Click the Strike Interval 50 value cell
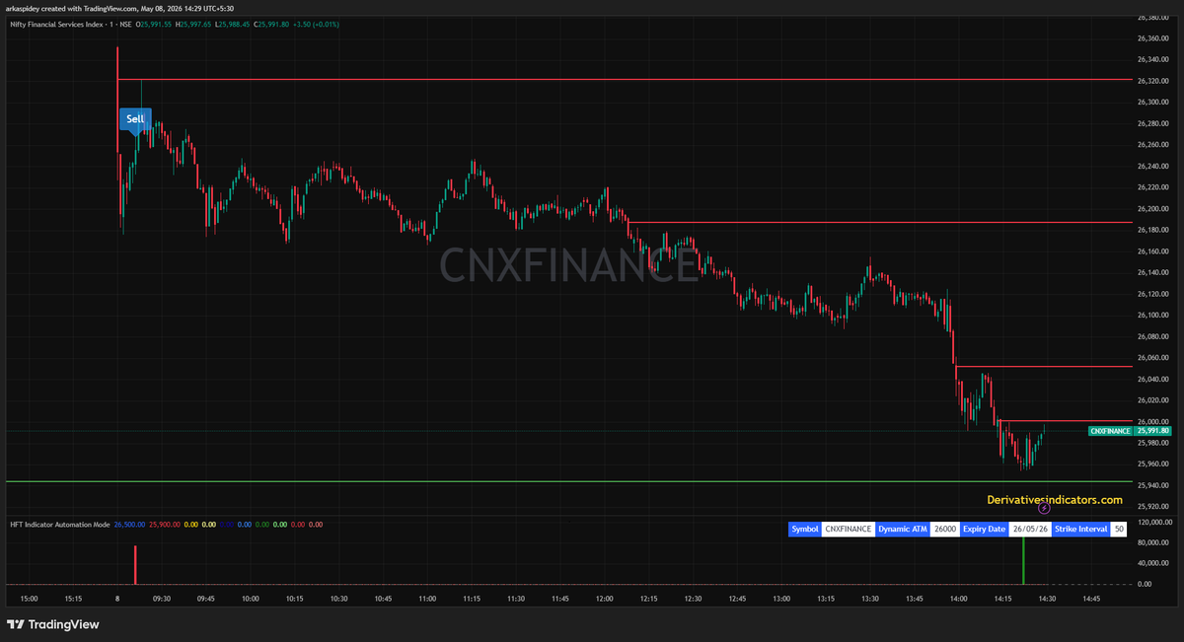 1118,529
